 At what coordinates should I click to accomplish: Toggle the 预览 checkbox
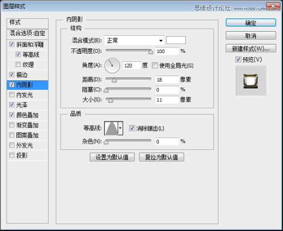pos(238,59)
